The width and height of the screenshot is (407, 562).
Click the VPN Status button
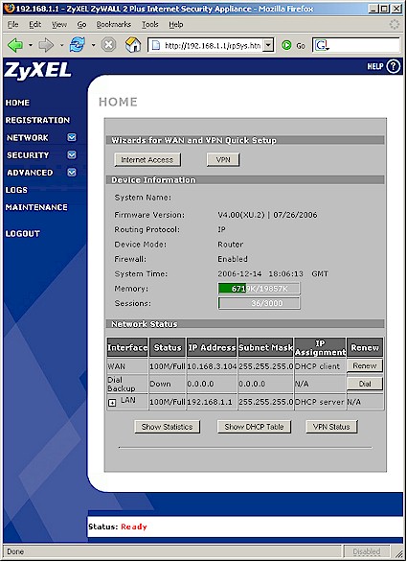coord(331,427)
